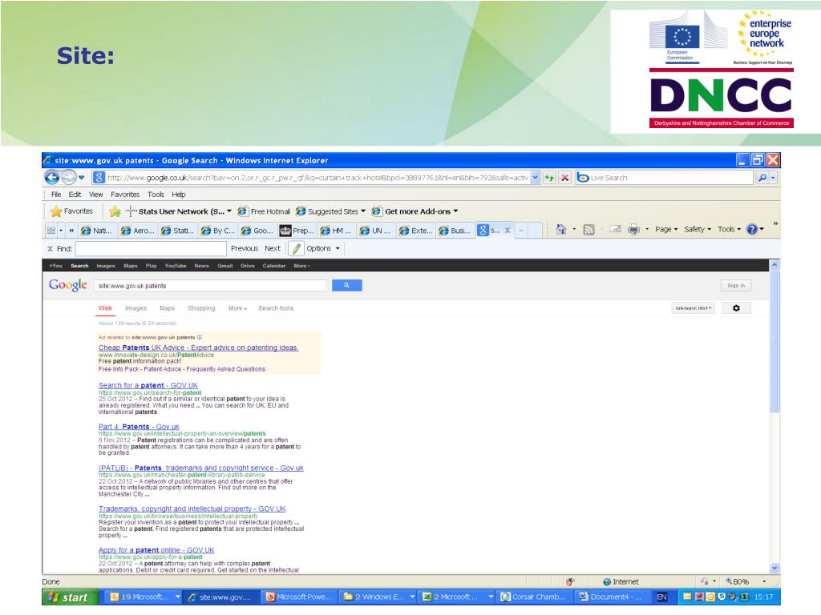Click the browser Forward arrow button
Image resolution: width=821 pixels, height=615 pixels.
69,178
